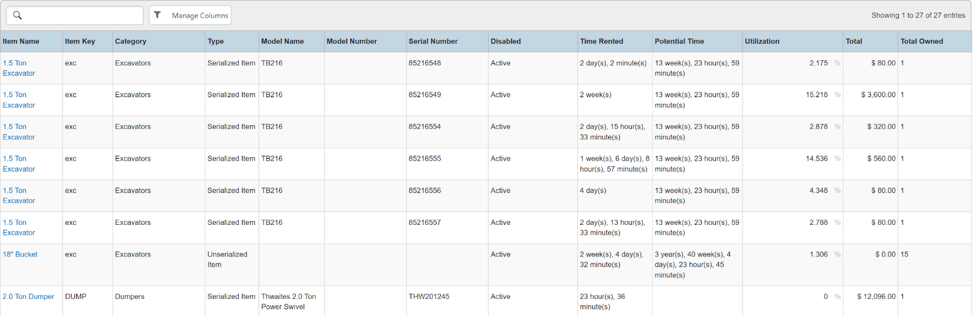Click the funnel filter icon
This screenshot has height=316, width=973.
pos(158,15)
